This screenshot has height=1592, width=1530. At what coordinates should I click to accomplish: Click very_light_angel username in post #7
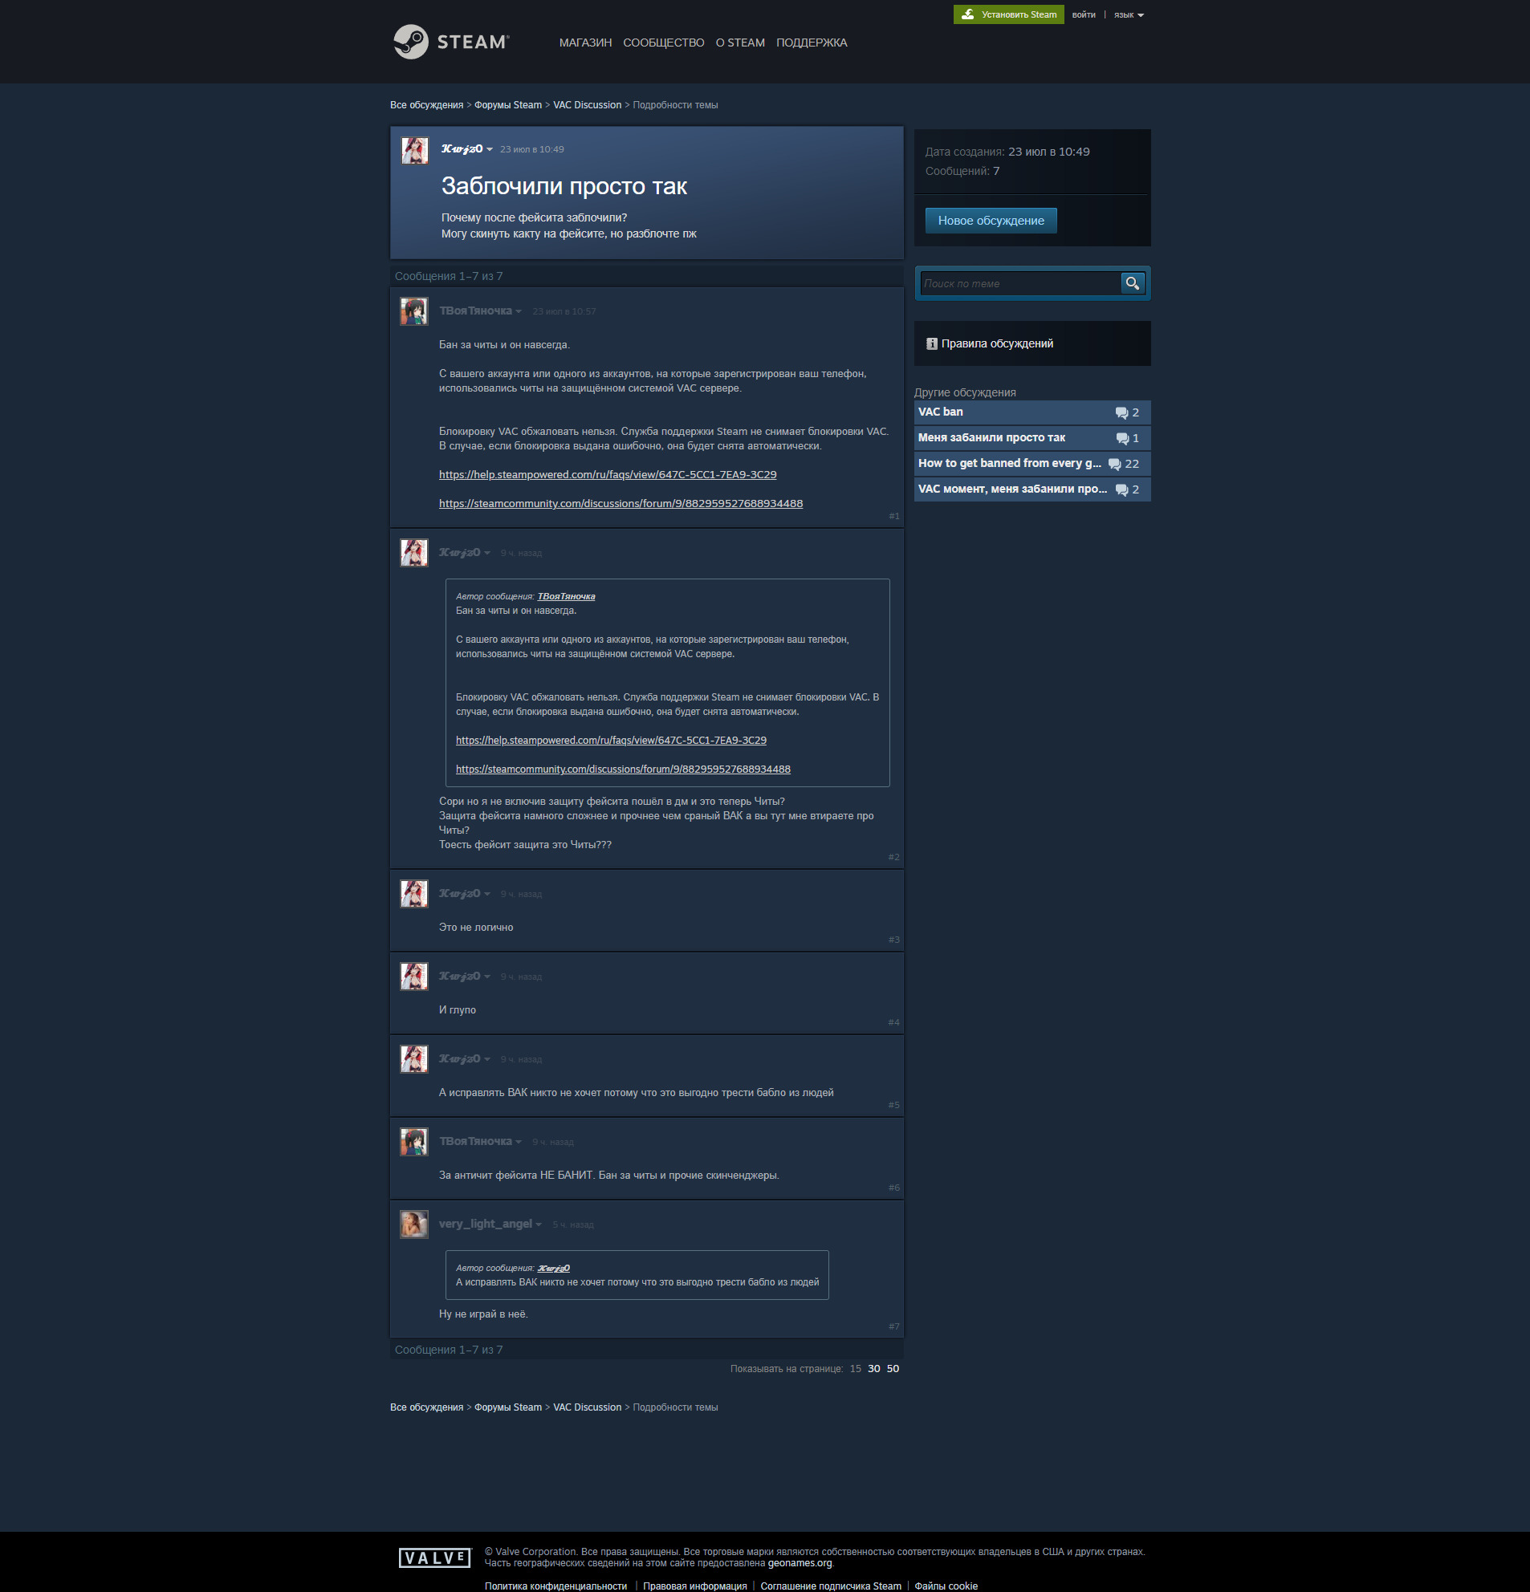coord(485,1224)
